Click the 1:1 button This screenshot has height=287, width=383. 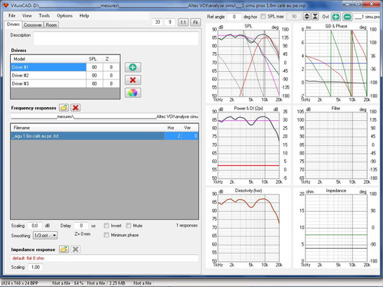(183, 22)
